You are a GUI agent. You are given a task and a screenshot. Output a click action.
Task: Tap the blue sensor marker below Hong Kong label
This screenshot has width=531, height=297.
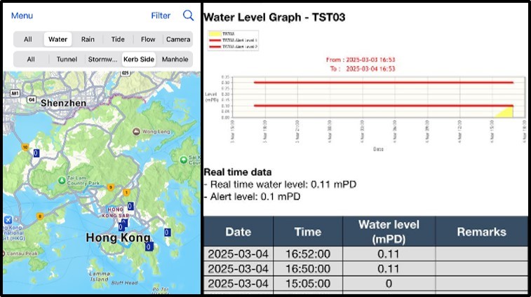[x=149, y=247]
